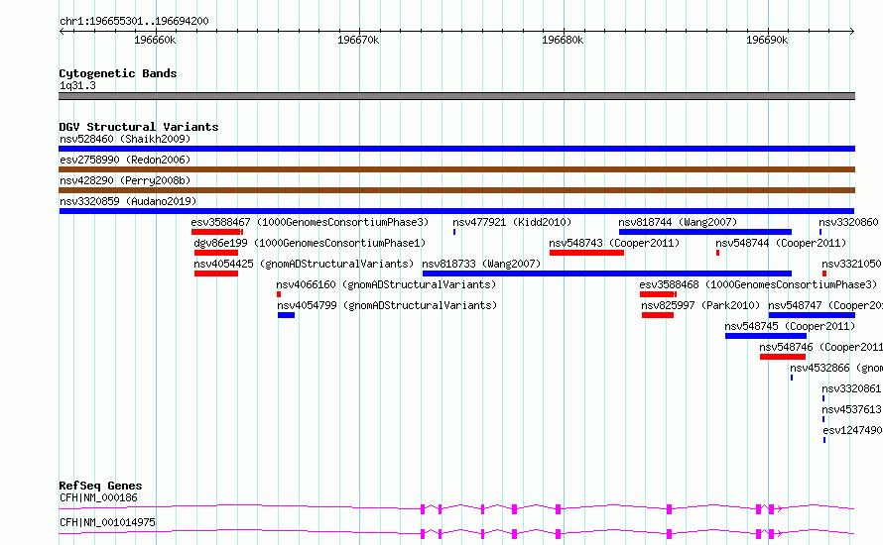Image resolution: width=883 pixels, height=545 pixels.
Task: Click the nsv3320861 variant label
Action: click(x=851, y=388)
